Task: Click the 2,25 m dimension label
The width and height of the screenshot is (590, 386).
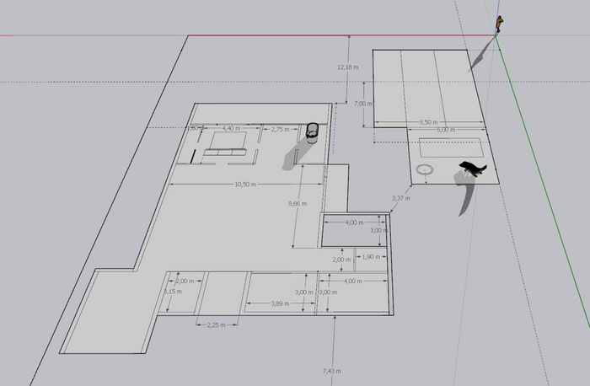Action: (x=217, y=324)
